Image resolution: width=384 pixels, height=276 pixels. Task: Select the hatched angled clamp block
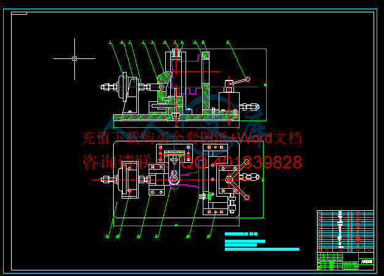coord(165,79)
